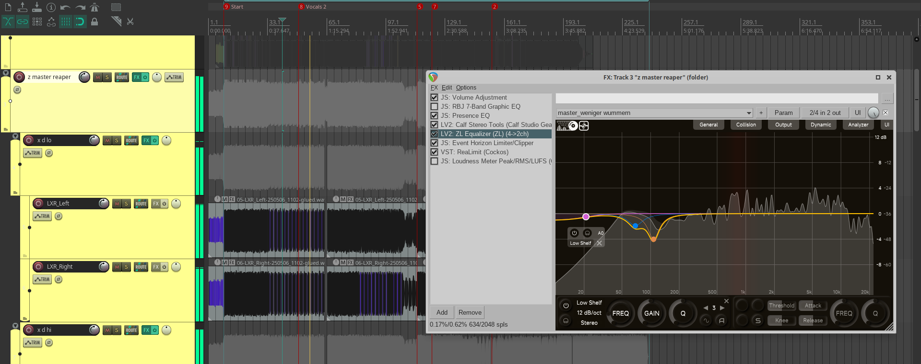Select previous EQ band with left arrow
Image resolution: width=921 pixels, height=364 pixels.
click(705, 308)
